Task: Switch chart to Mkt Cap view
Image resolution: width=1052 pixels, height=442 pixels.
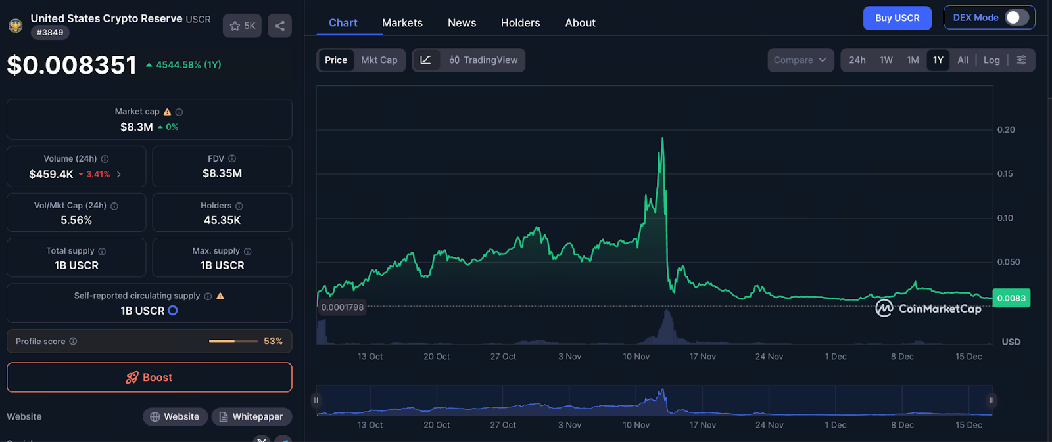Action: [x=379, y=60]
